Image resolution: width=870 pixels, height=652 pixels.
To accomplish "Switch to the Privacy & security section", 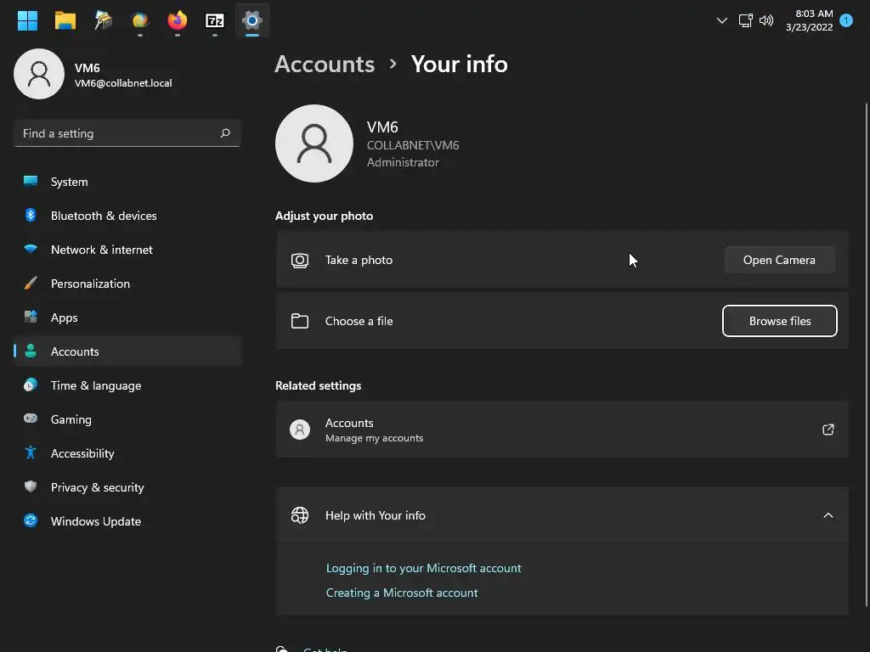I will [x=97, y=487].
